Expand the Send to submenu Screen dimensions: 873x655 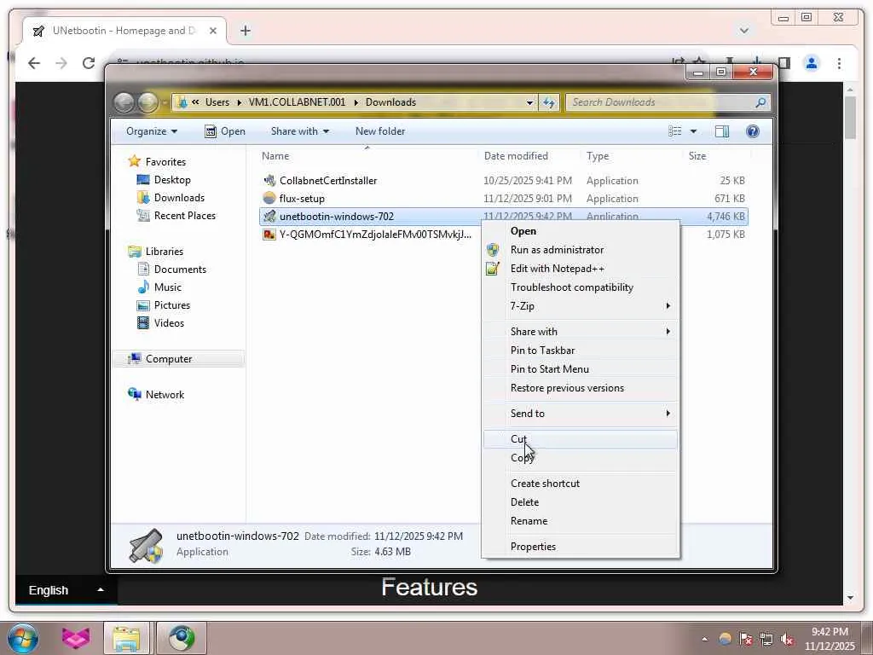[581, 414]
